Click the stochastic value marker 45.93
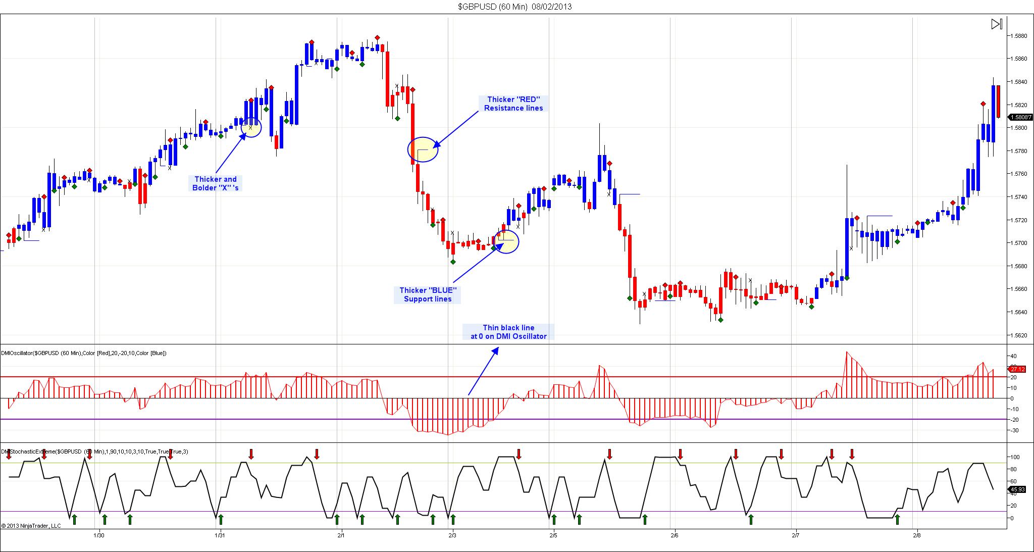This screenshot has height=552, width=1034. click(x=1018, y=489)
